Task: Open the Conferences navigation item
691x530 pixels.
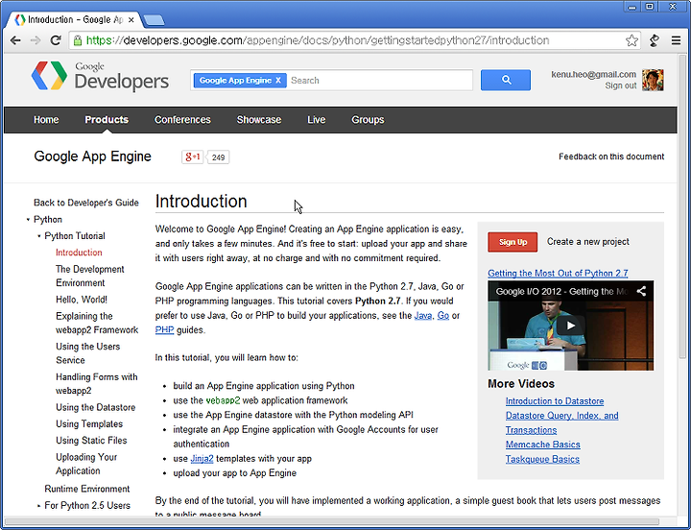Action: pos(182,120)
